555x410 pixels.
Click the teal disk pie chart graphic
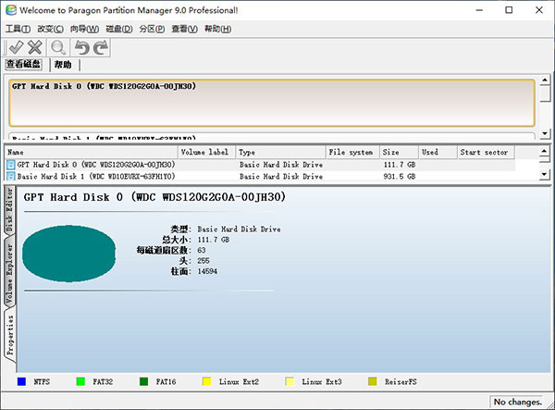click(68, 251)
